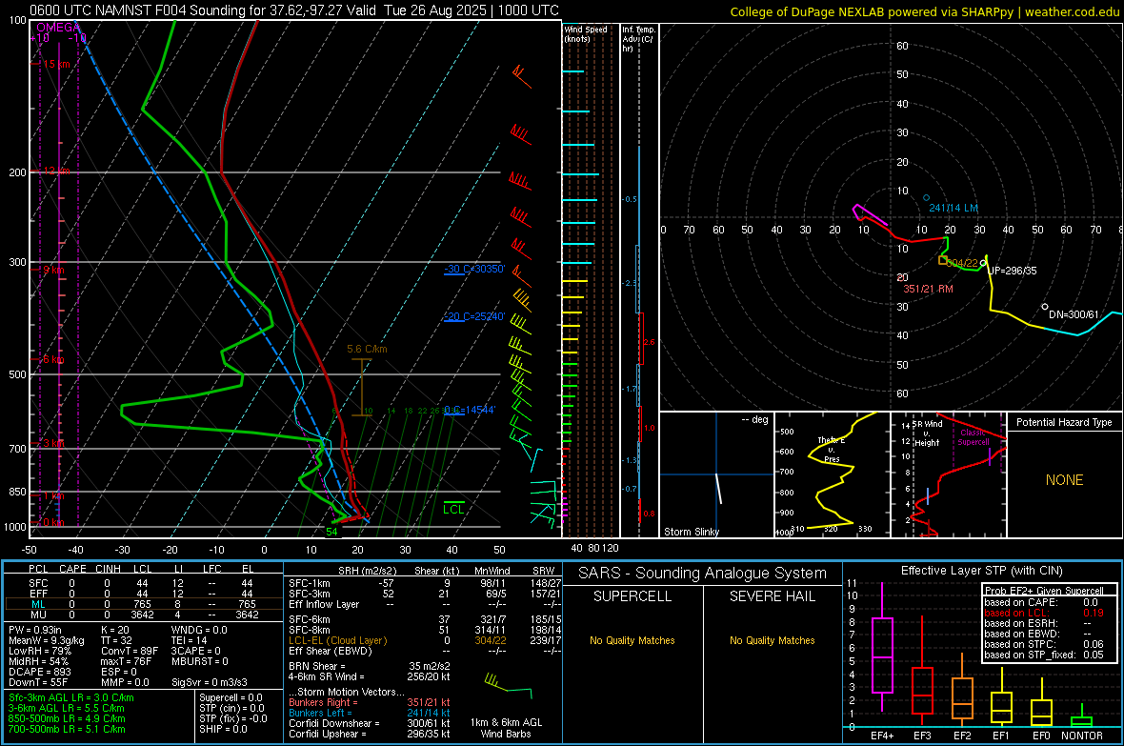Click the sounding title header text
Screen dimensions: 1124x746
(294, 10)
